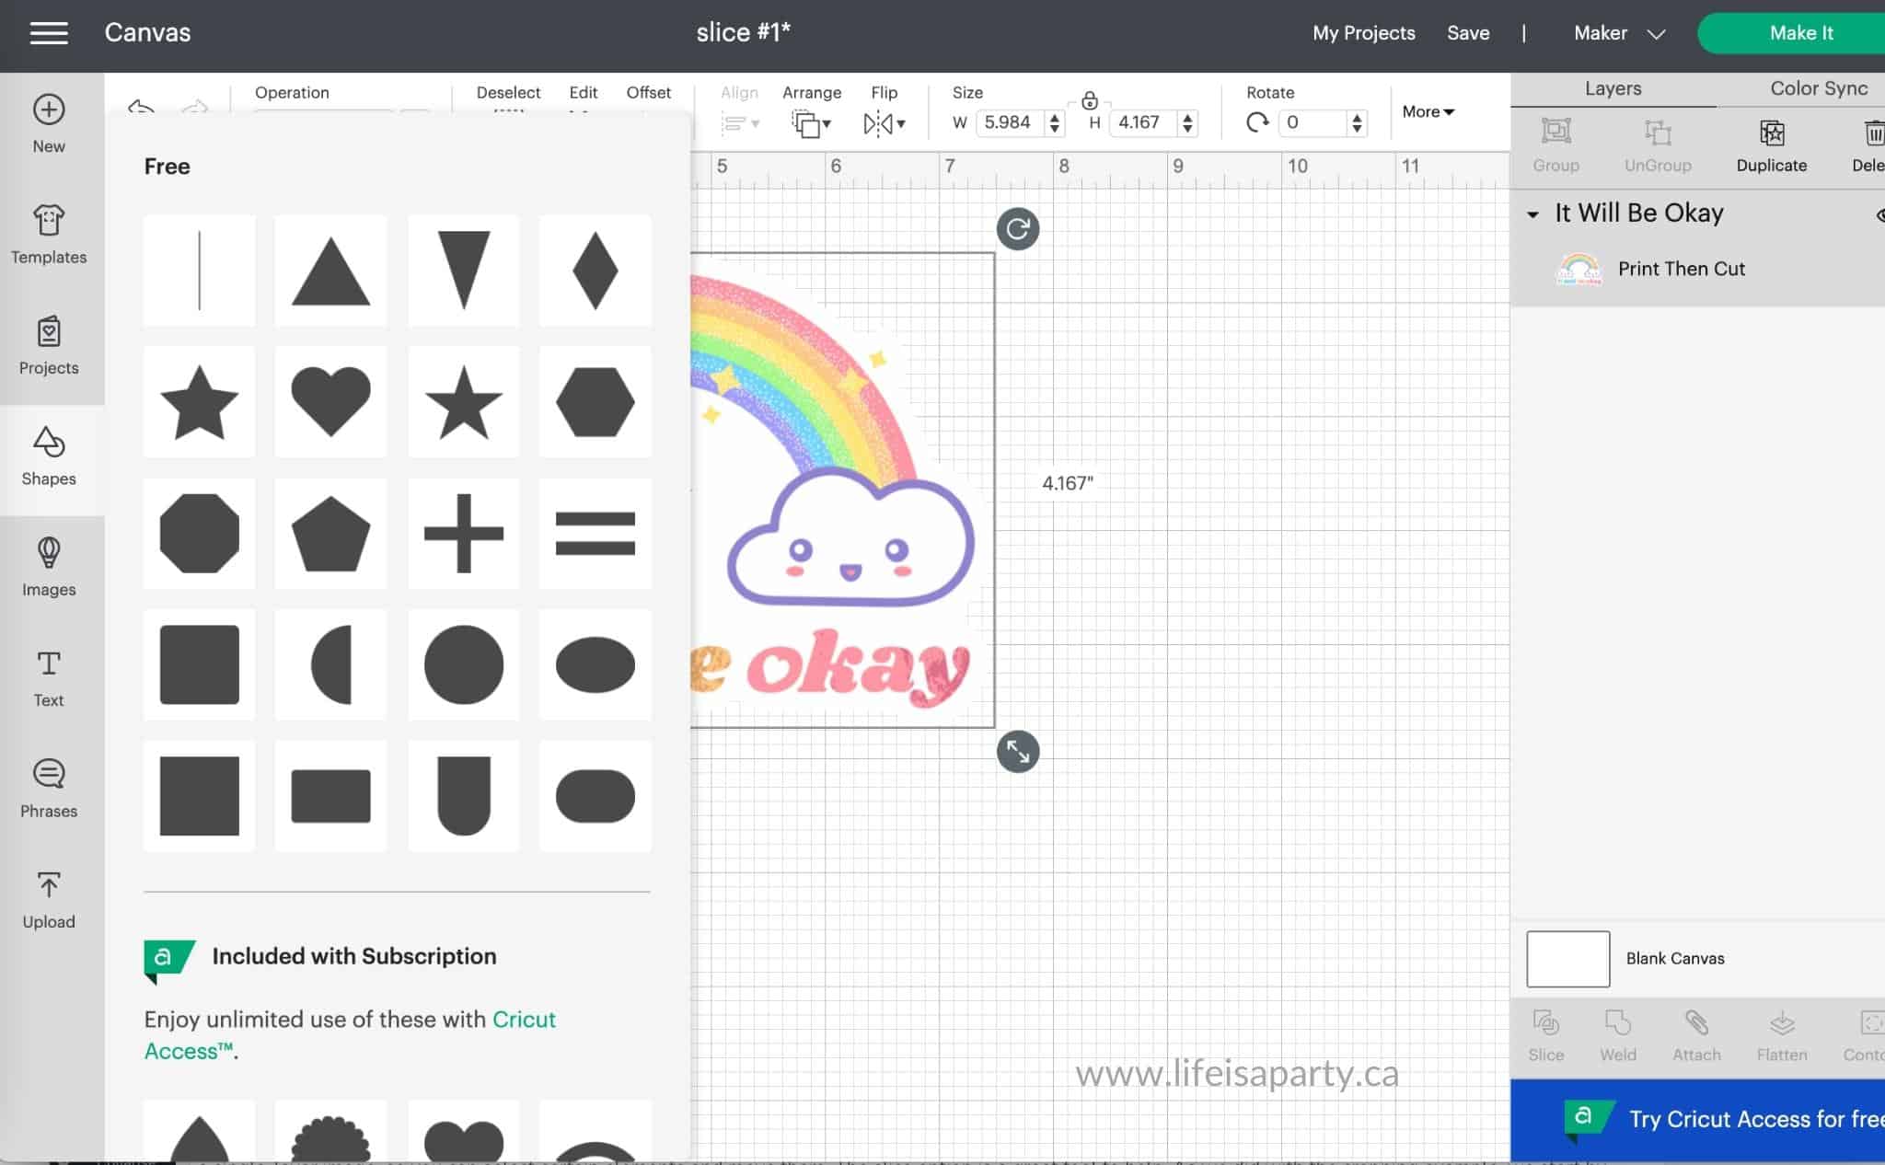Screen dimensions: 1885x1165
Task: Open the Cricut Access link
Action: pyautogui.click(x=350, y=1035)
